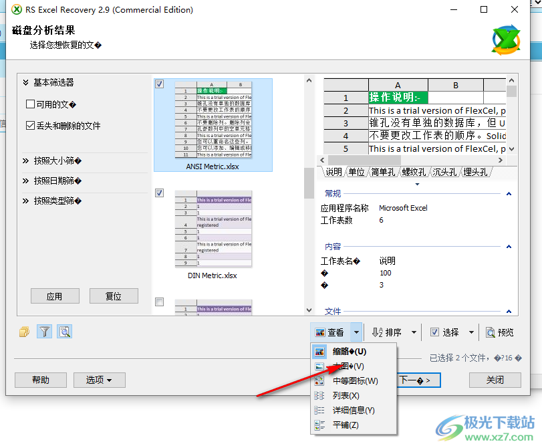This screenshot has height=448, width=542.
Task: Collapse the 常规 general section
Action: (509, 194)
